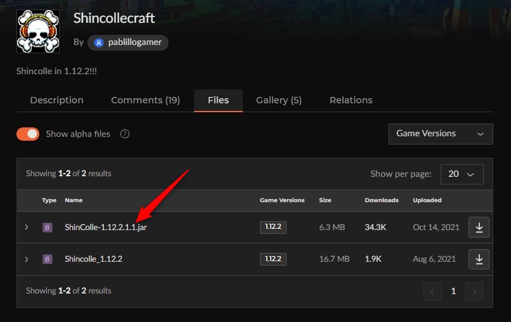Select the Files tab
The height and width of the screenshot is (322, 511).
[218, 100]
